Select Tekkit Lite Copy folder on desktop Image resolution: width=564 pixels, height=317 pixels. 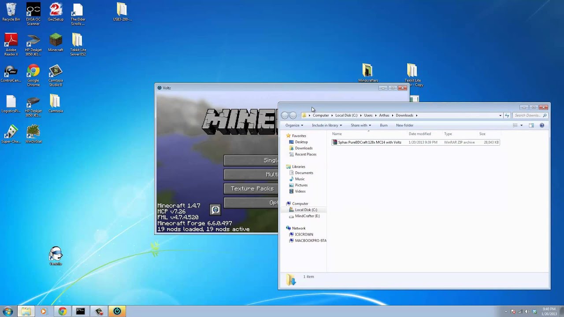click(412, 75)
